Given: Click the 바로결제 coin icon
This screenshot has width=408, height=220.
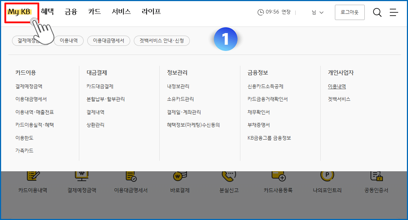Looking at the screenshot, I should (x=180, y=176).
